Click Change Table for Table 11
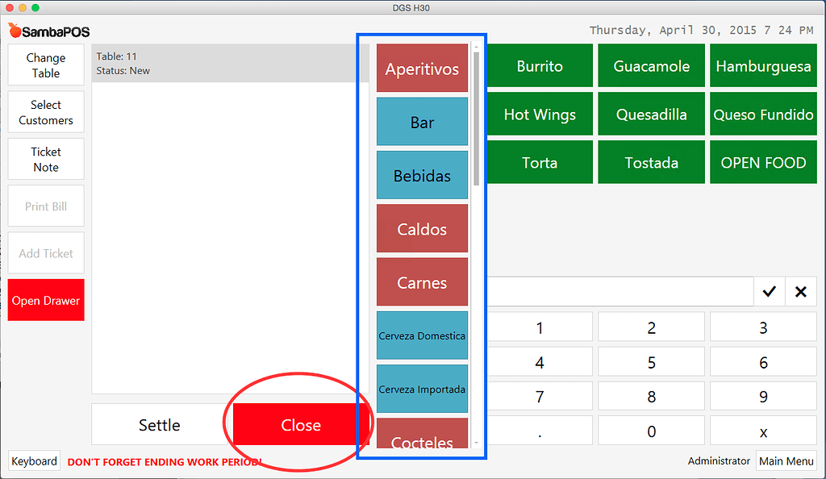This screenshot has height=479, width=826. click(45, 65)
